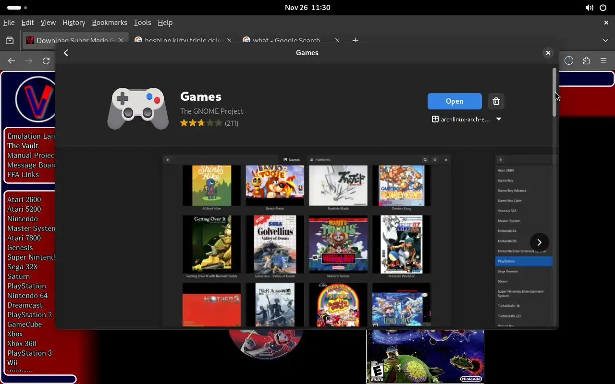Close the hoshi no kirby tab
Image resolution: width=615 pixels, height=384 pixels.
click(229, 41)
